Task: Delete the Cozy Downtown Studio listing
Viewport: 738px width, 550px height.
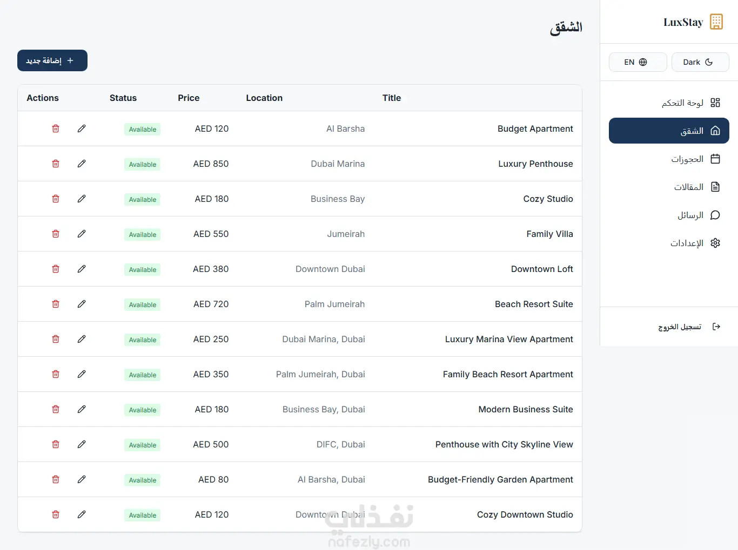Action: click(x=56, y=514)
